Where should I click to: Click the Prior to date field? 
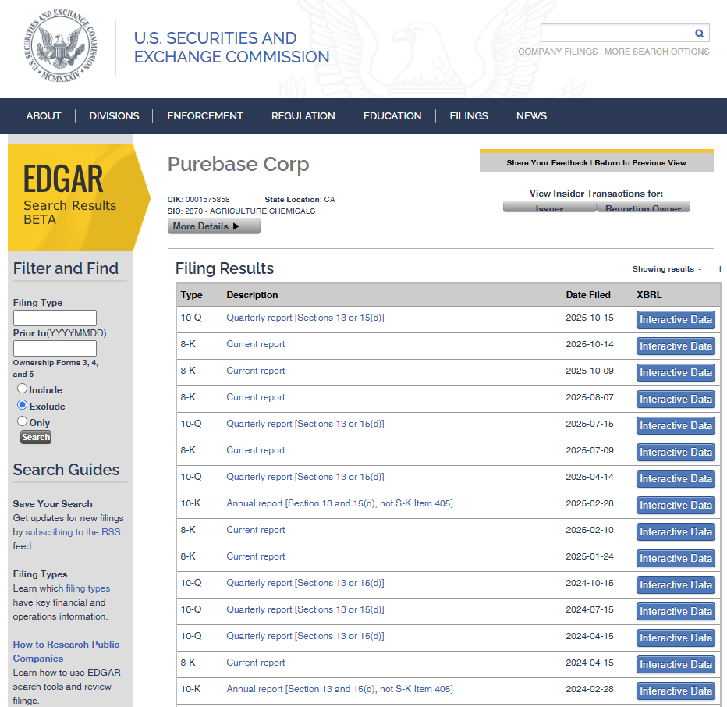point(55,349)
